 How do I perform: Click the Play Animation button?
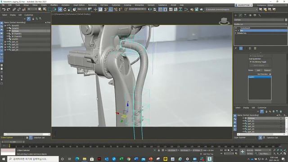click(229, 150)
